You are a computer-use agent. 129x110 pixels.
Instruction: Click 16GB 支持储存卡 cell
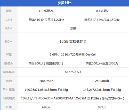click(73, 41)
